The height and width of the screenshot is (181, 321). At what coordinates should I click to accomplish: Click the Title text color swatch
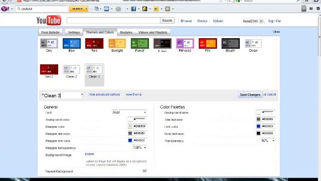[x=258, y=119]
